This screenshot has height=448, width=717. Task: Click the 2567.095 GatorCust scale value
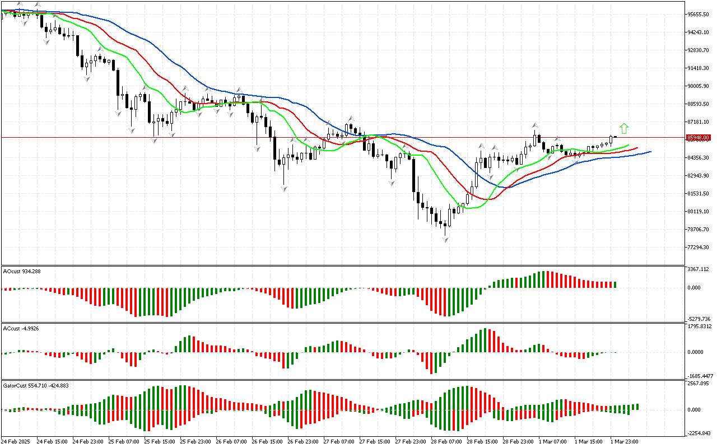698,384
